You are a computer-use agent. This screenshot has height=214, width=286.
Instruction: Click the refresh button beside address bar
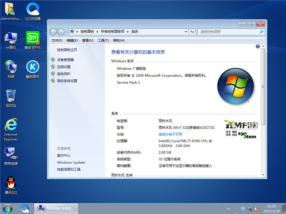coord(192,32)
